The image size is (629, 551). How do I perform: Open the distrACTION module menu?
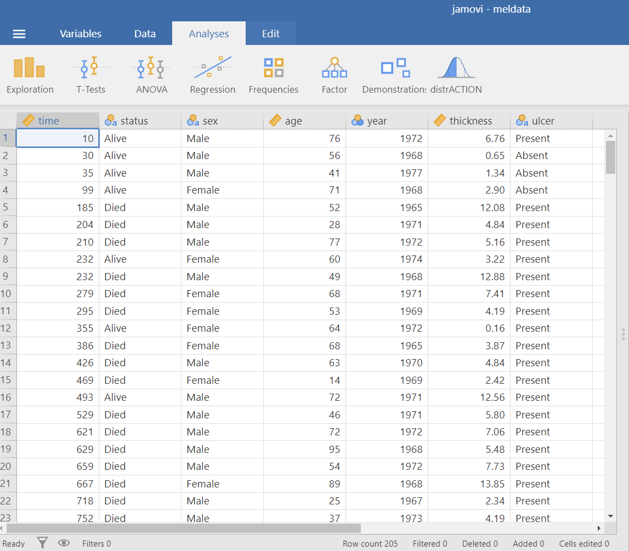[x=456, y=75]
